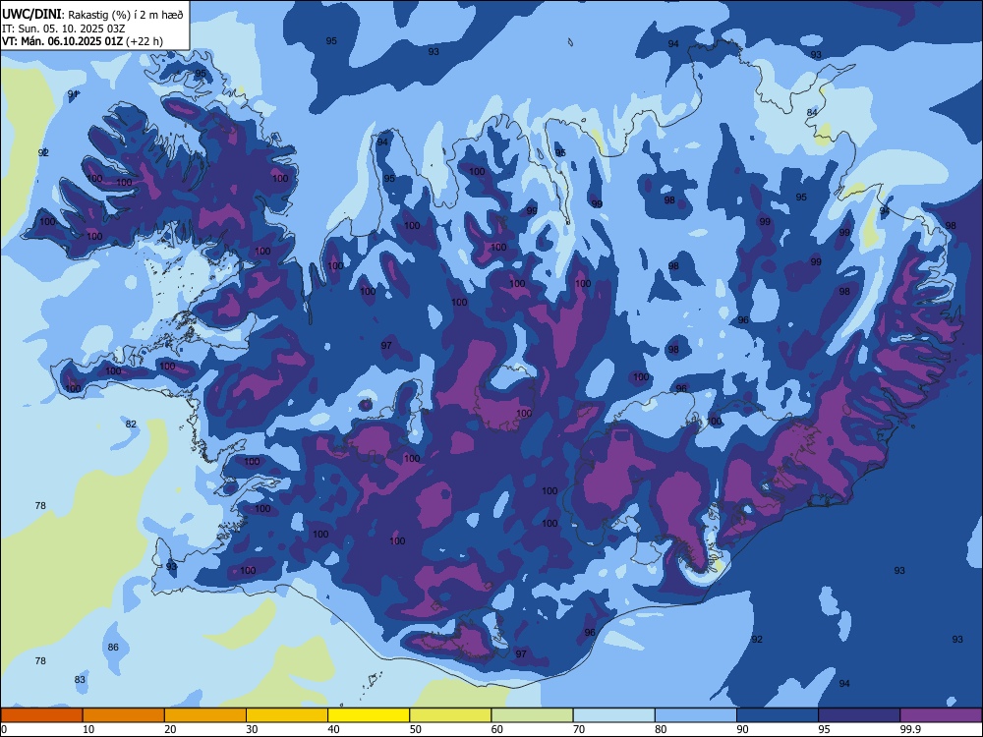
Task: Click the humidity value '86' on the map
Action: tap(113, 647)
